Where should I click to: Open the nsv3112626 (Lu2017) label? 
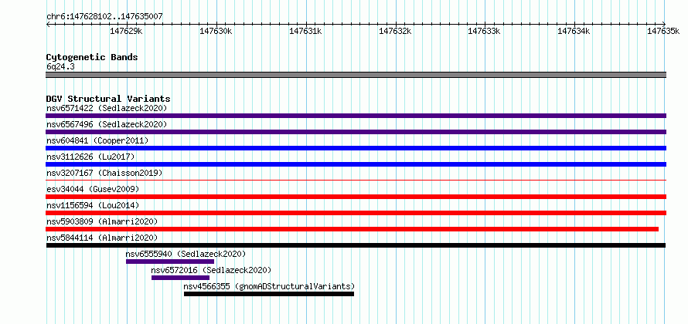click(x=90, y=157)
